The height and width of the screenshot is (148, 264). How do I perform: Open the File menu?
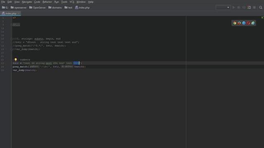[x=3, y=2]
